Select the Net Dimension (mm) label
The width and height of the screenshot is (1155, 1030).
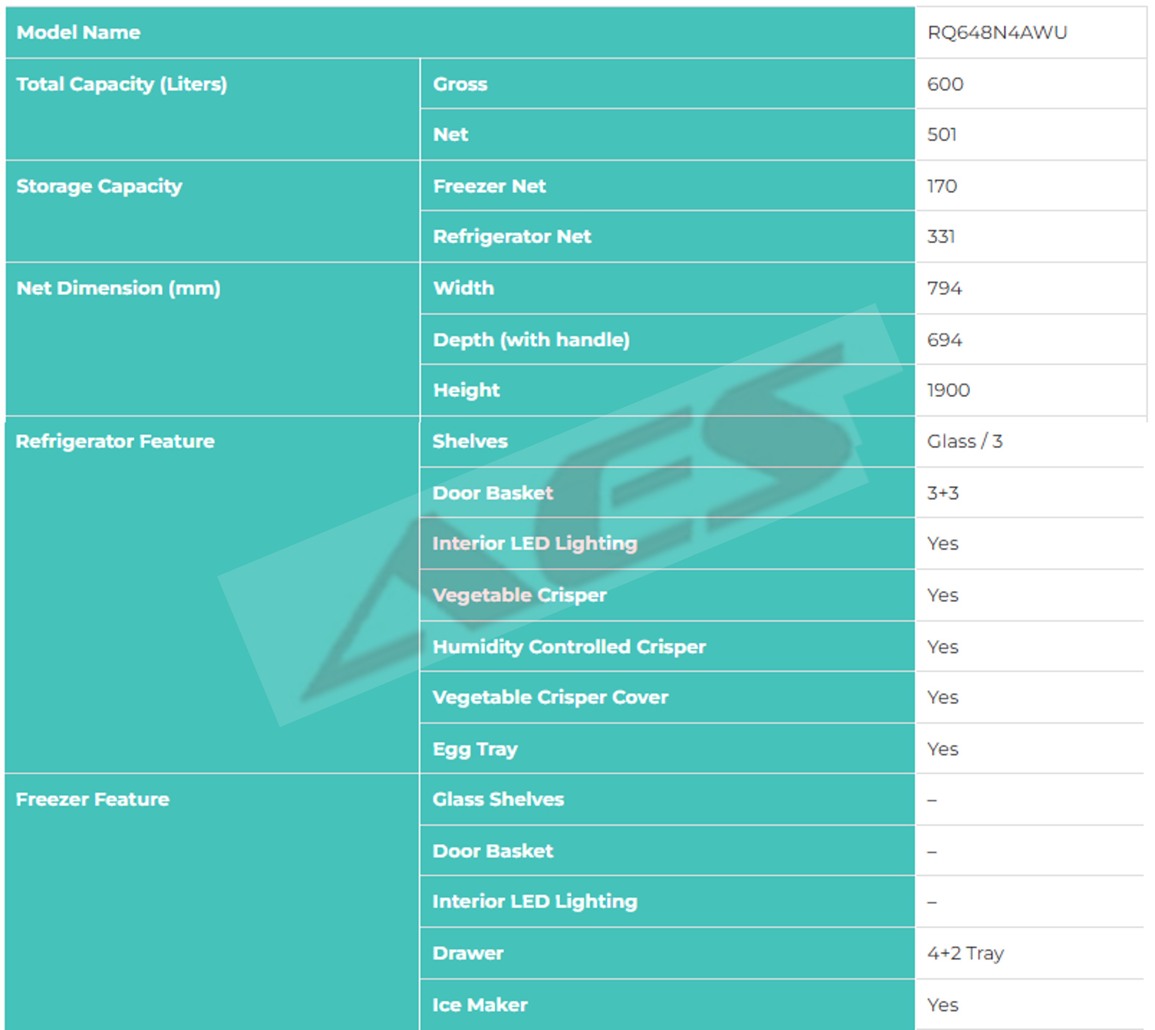click(118, 287)
